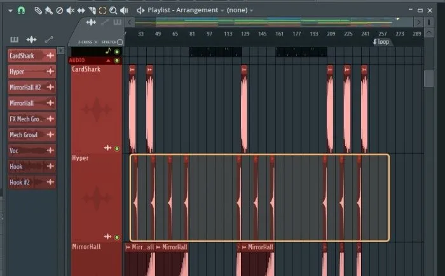Select the Slice tool
Screen dimensions: 445x276
point(92,11)
